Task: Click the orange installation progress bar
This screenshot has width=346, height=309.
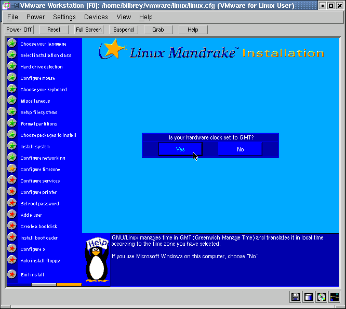Action: [69, 284]
